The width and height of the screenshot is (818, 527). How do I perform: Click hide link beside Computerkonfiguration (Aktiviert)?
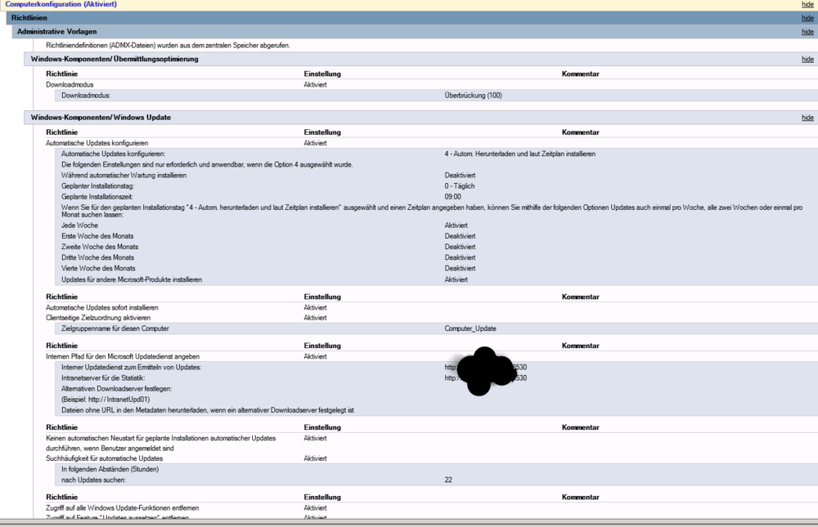[x=807, y=4]
